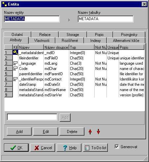Viewport: 149px width, 162px height.
Task: Open the Alternativní klíče tab
Action: 126,41
